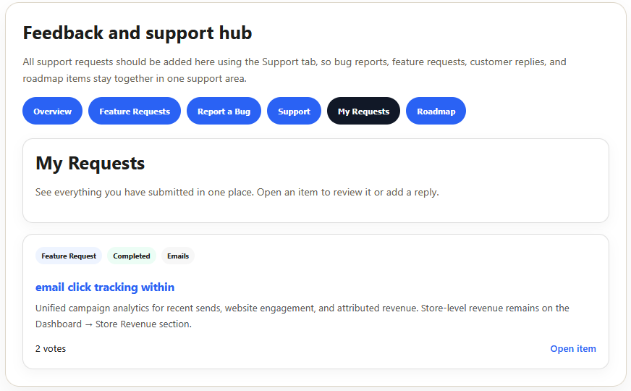Click the Feedback and support hub heading
The width and height of the screenshot is (631, 391).
pos(137,33)
